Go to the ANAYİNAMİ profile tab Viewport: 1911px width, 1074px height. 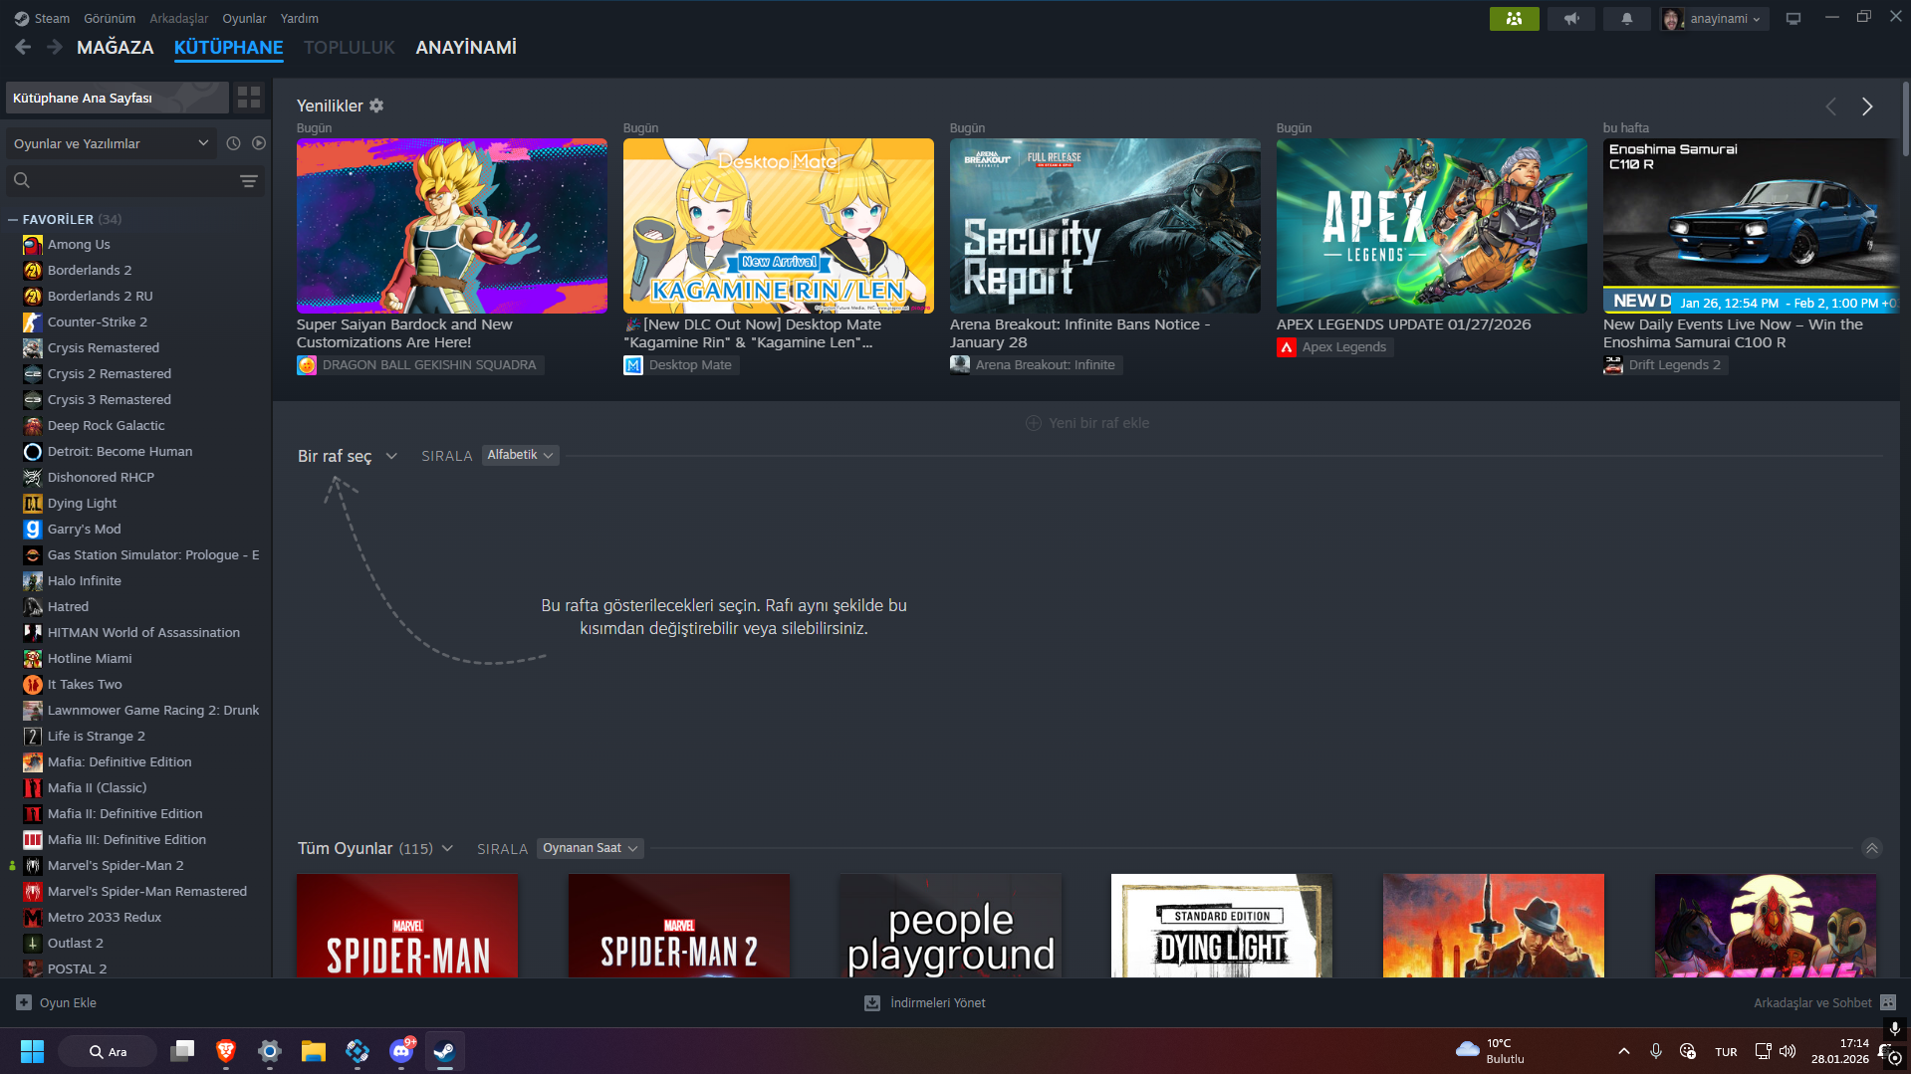pyautogui.click(x=466, y=47)
